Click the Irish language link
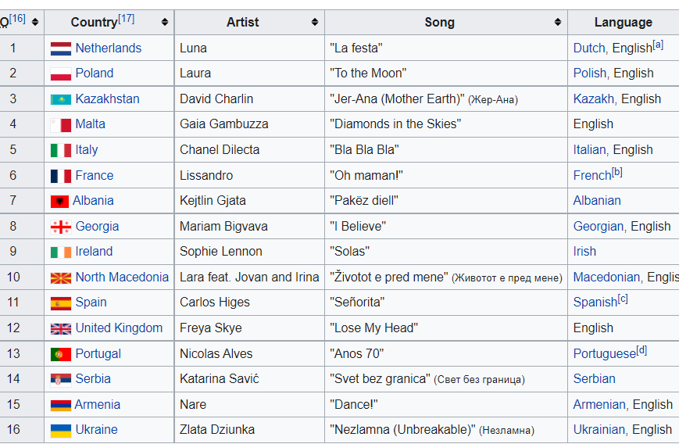 [x=584, y=252]
